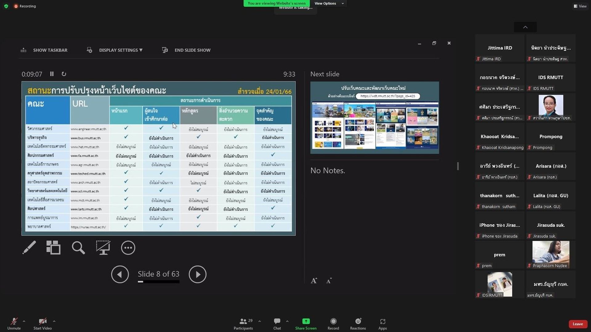Image resolution: width=591 pixels, height=332 pixels.
Task: Open the Display Settings menu
Action: tap(115, 50)
